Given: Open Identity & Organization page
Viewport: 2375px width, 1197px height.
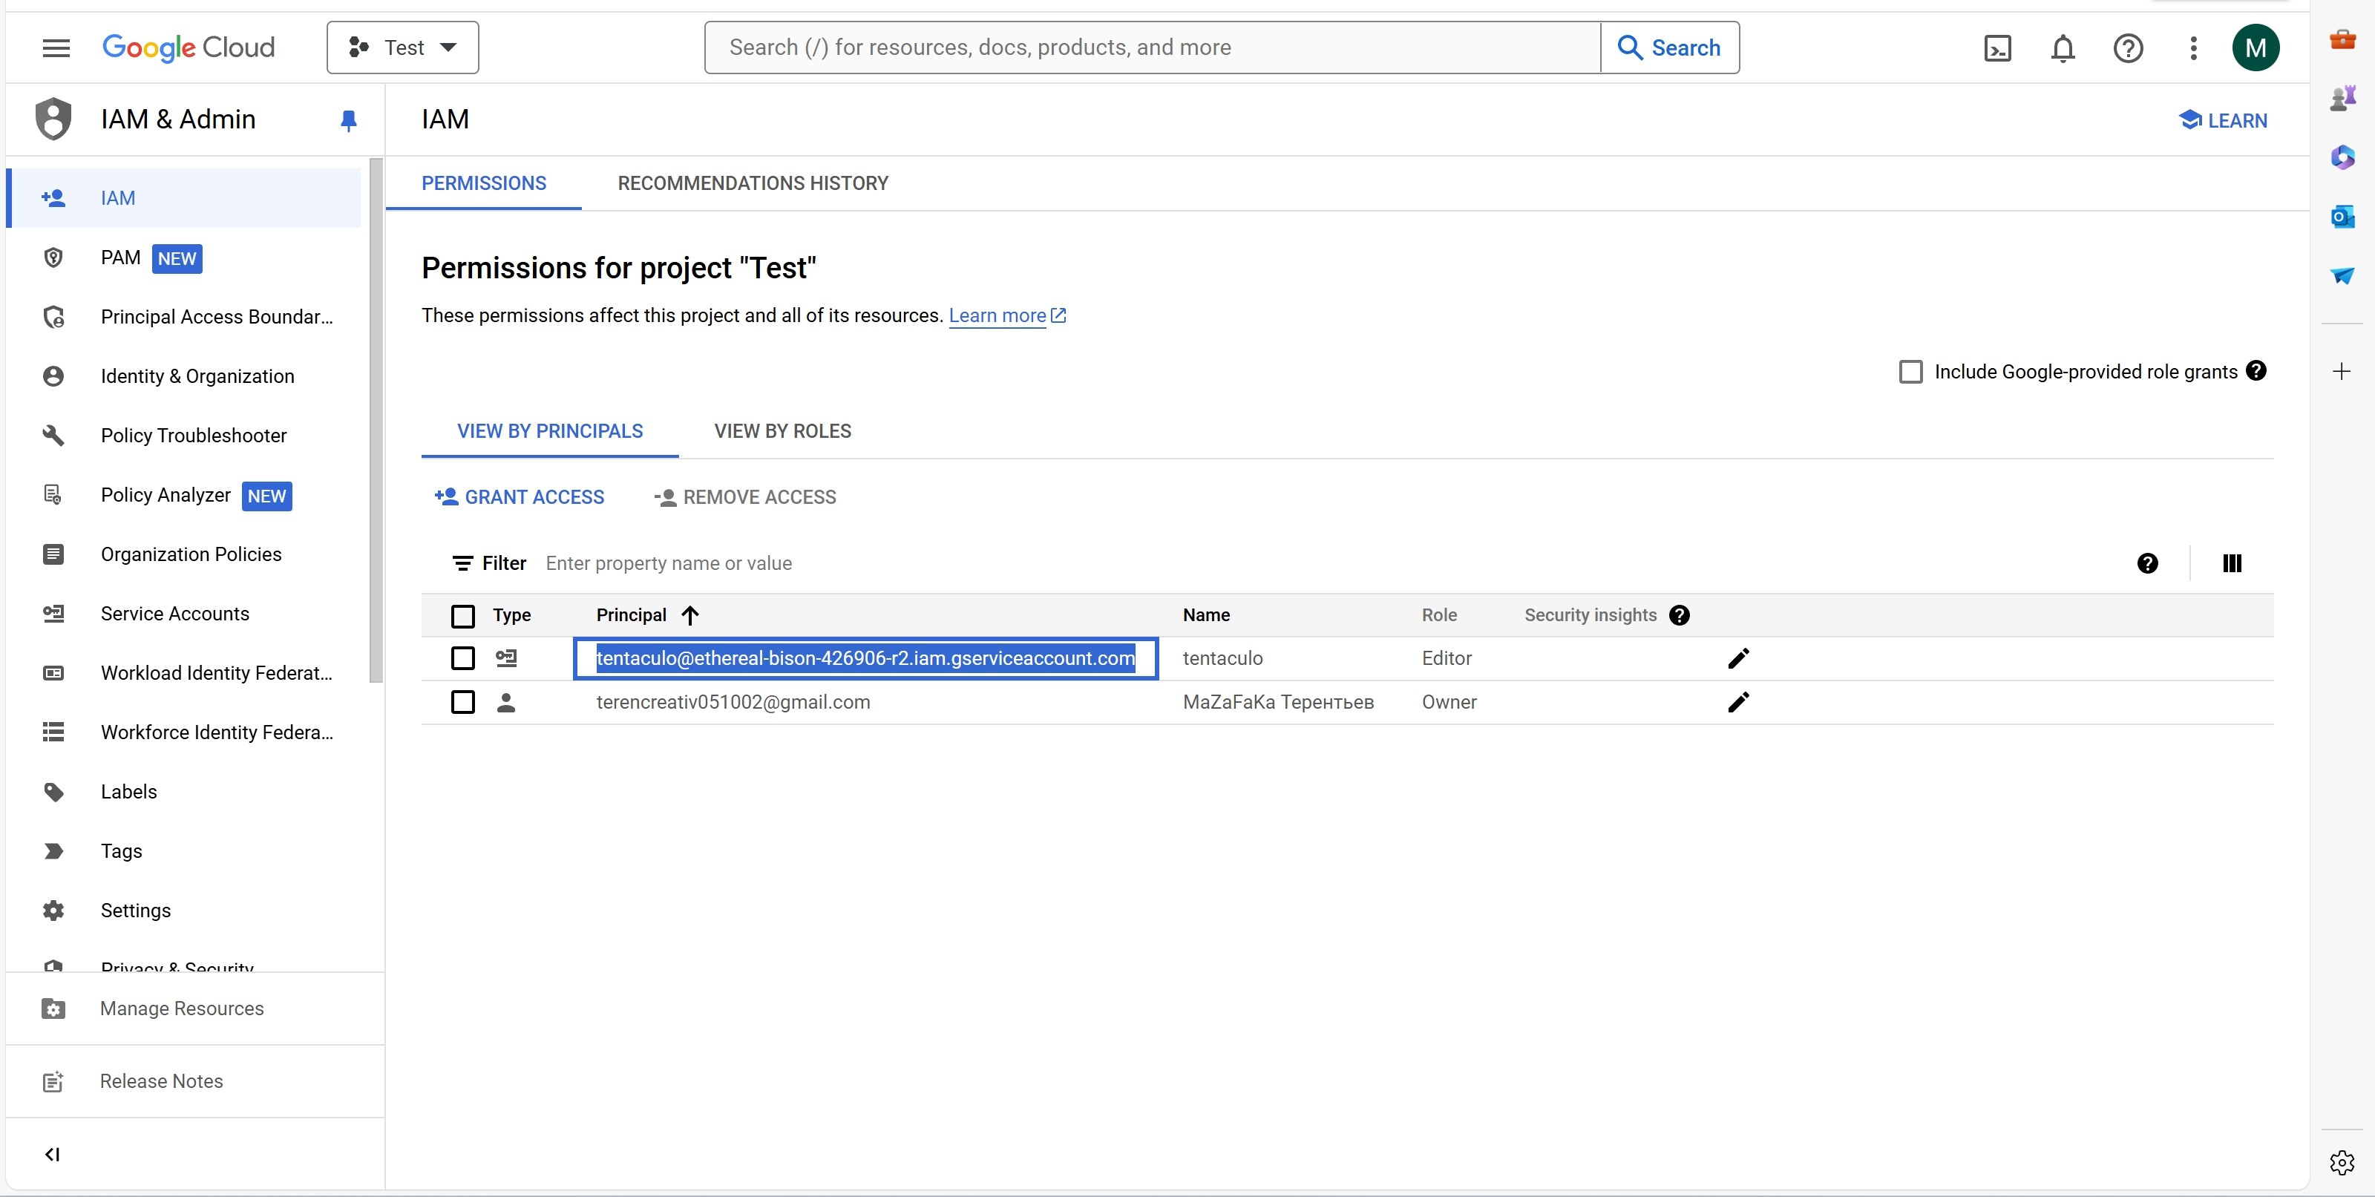Looking at the screenshot, I should point(184,376).
